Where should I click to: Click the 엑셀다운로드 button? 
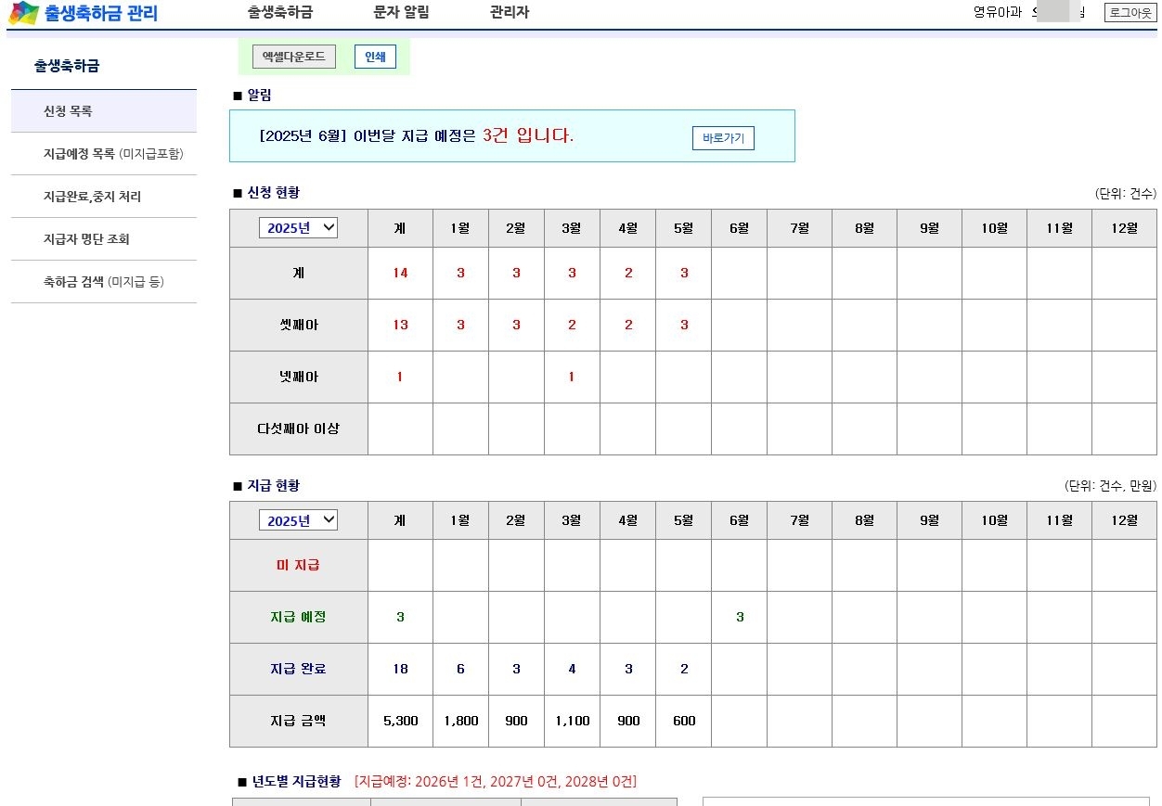pyautogui.click(x=294, y=57)
